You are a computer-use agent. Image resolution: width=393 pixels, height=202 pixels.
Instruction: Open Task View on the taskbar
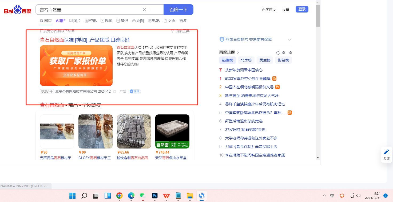[96, 196]
